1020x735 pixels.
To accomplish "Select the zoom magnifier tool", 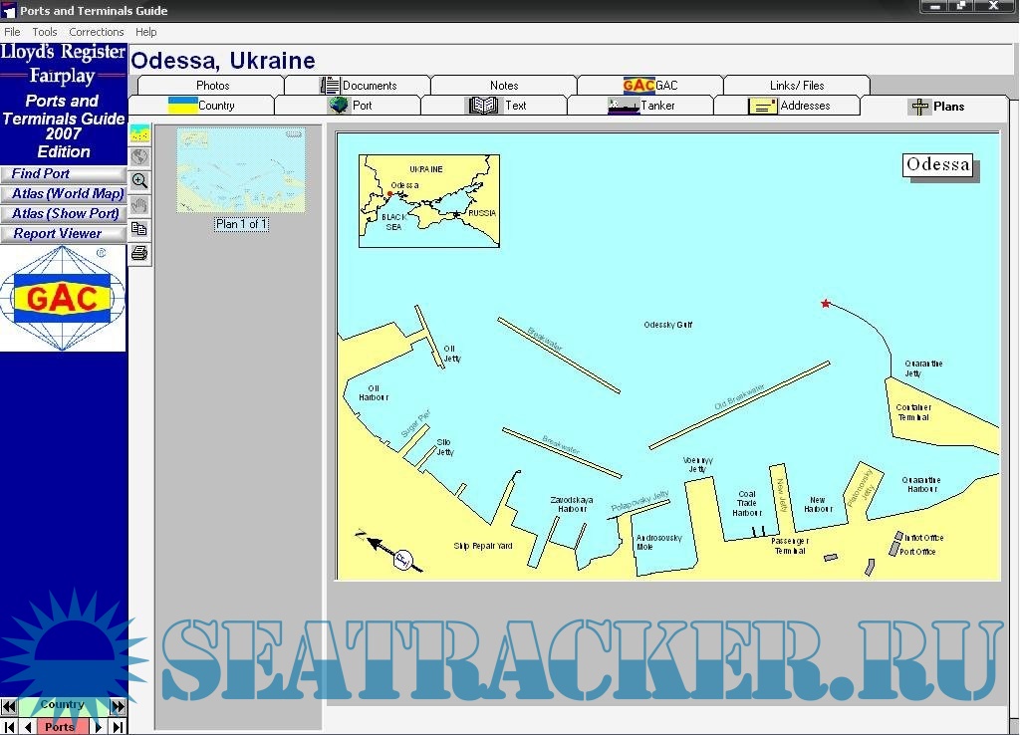I will pos(139,181).
